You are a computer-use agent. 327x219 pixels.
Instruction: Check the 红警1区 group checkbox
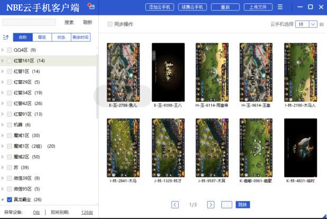tap(10, 71)
